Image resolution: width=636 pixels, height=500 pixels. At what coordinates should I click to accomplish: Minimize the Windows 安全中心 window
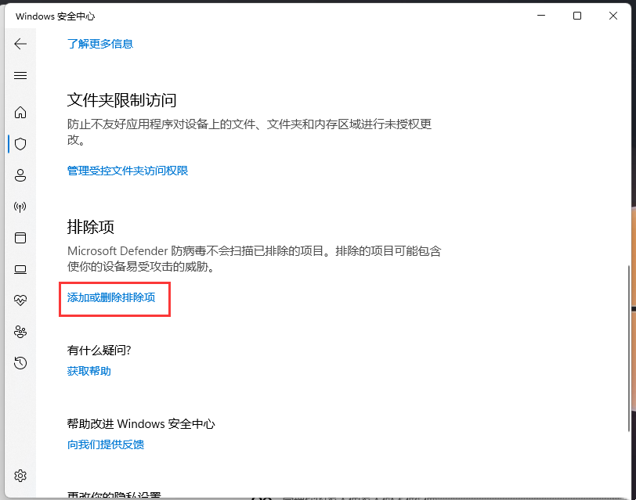541,16
